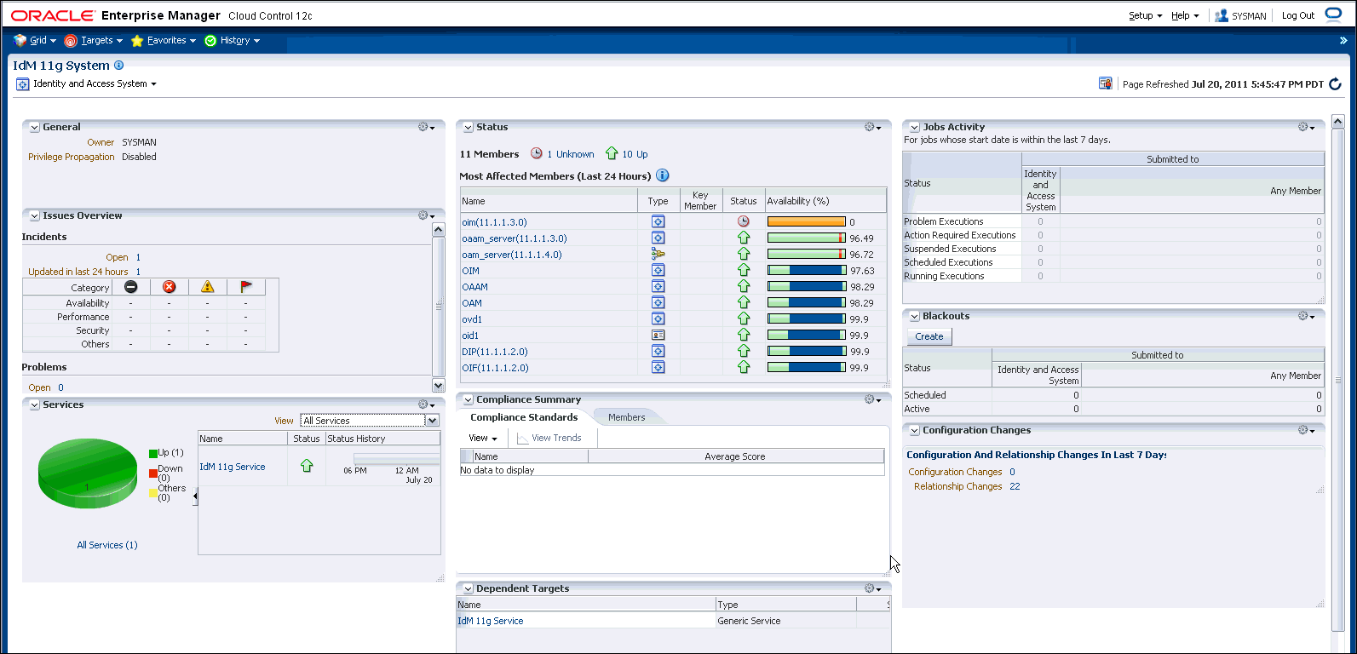Viewport: 1357px width, 654px height.
Task: Click the Critical severity column icon in Incidents
Action: (169, 287)
